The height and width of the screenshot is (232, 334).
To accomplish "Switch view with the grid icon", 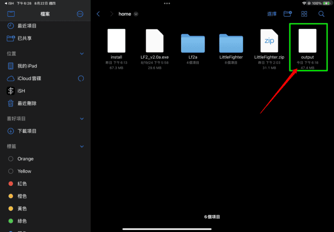I will [304, 14].
